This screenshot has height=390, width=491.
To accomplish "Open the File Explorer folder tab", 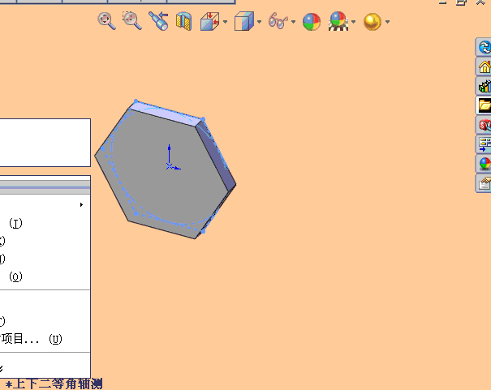I will [x=484, y=105].
